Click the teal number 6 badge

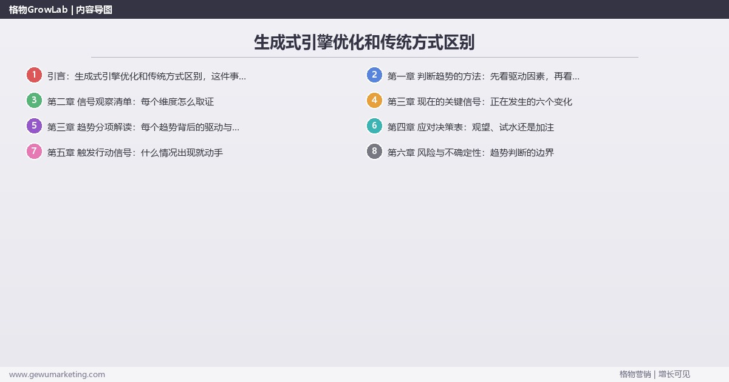(374, 126)
